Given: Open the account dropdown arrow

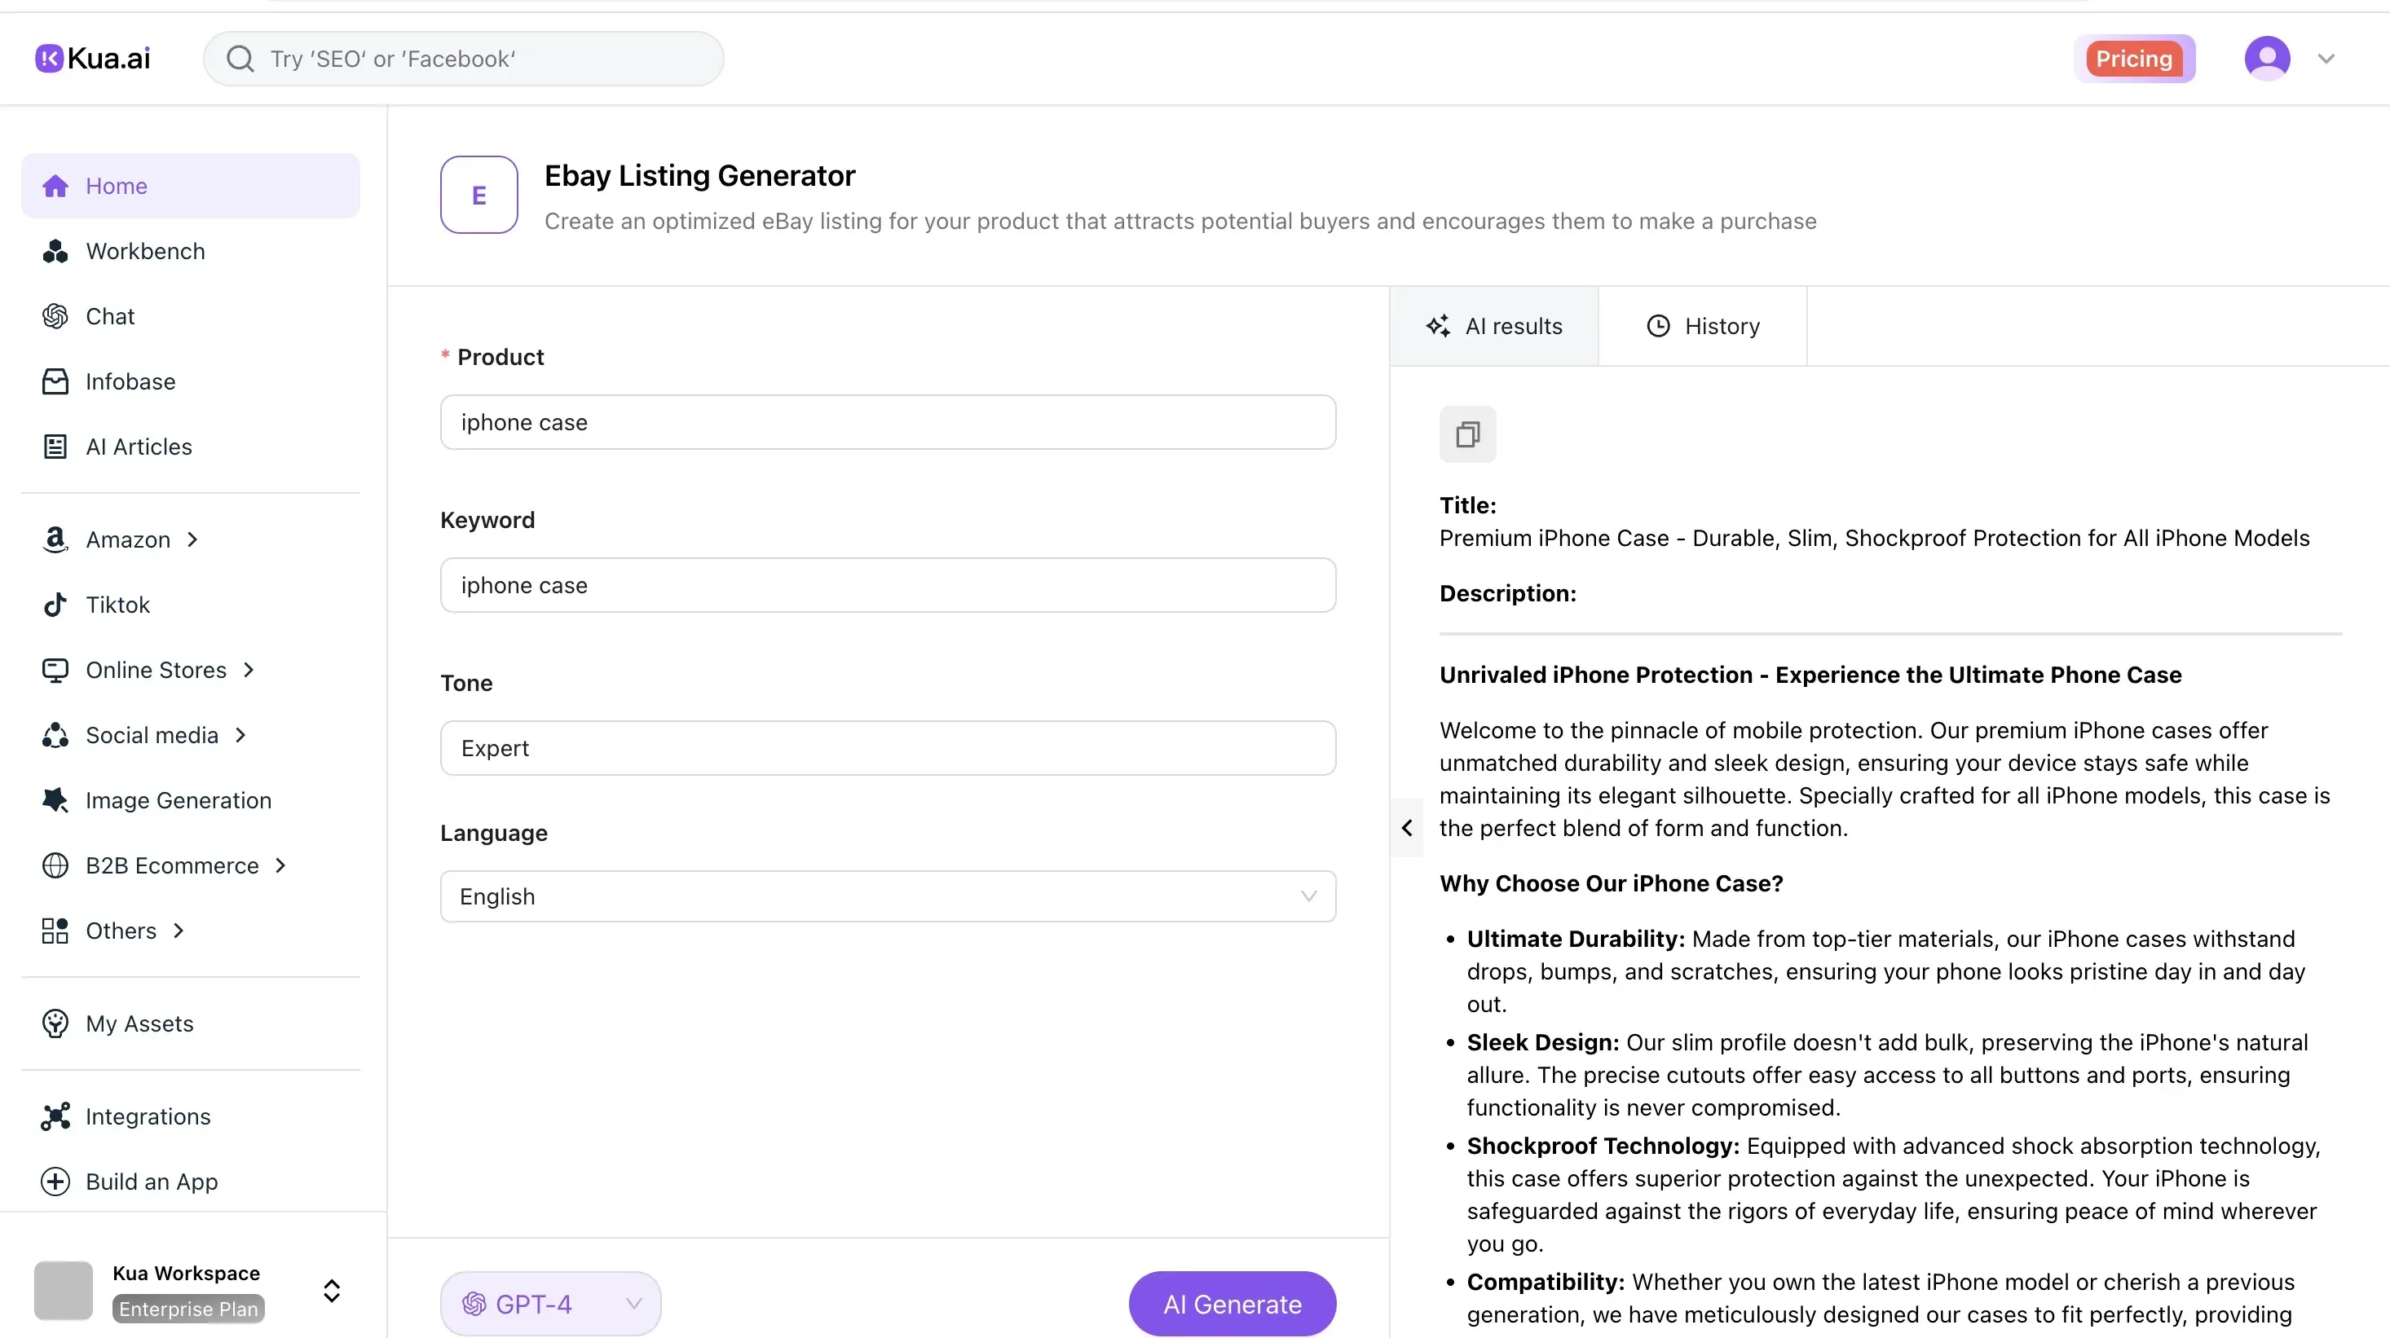Looking at the screenshot, I should coord(2326,58).
